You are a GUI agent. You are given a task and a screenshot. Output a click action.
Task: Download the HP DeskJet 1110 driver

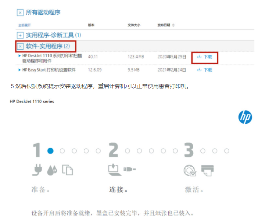pos(205,57)
